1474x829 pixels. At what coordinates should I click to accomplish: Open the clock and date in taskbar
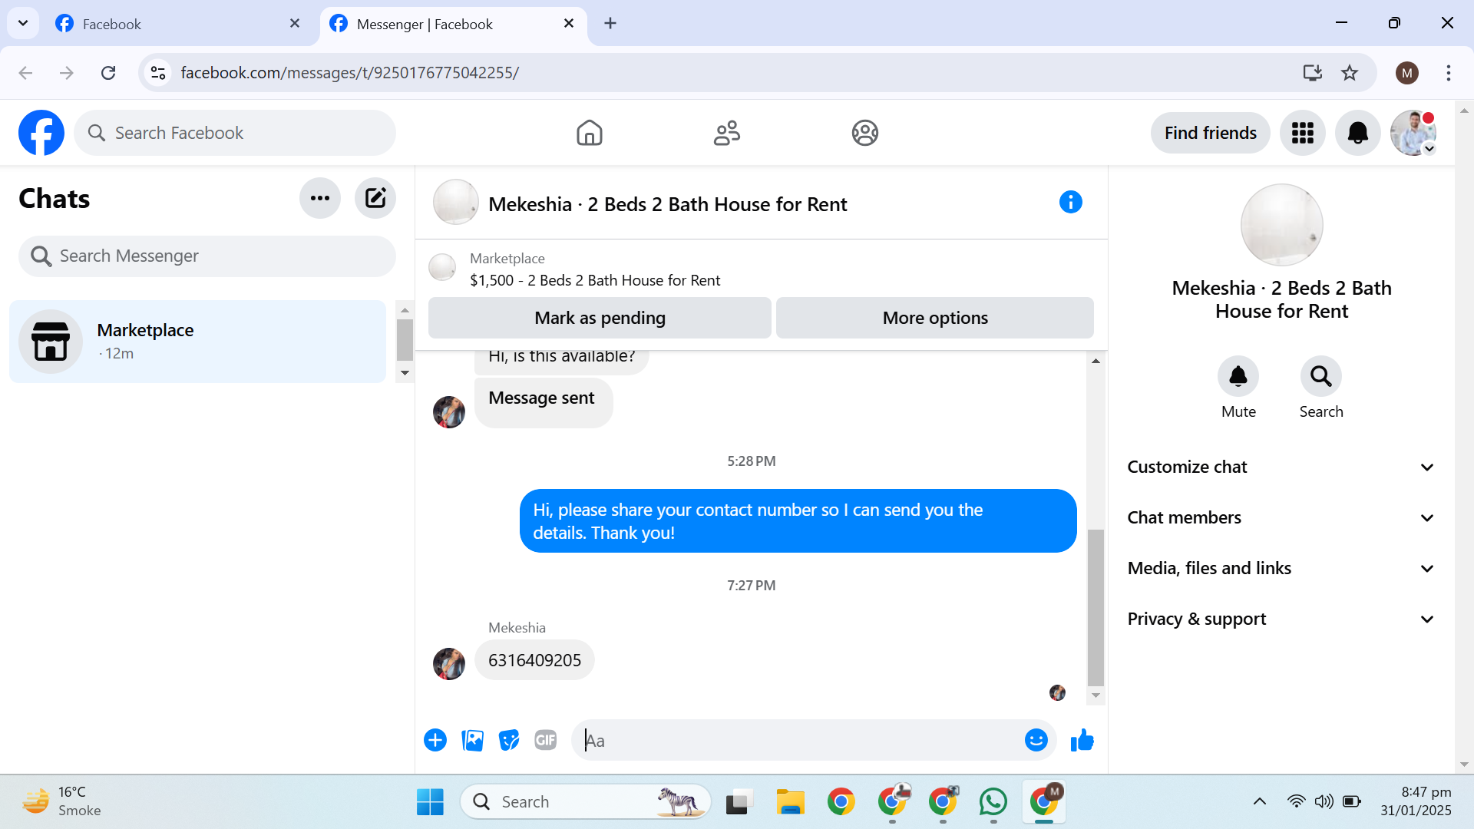[1416, 802]
